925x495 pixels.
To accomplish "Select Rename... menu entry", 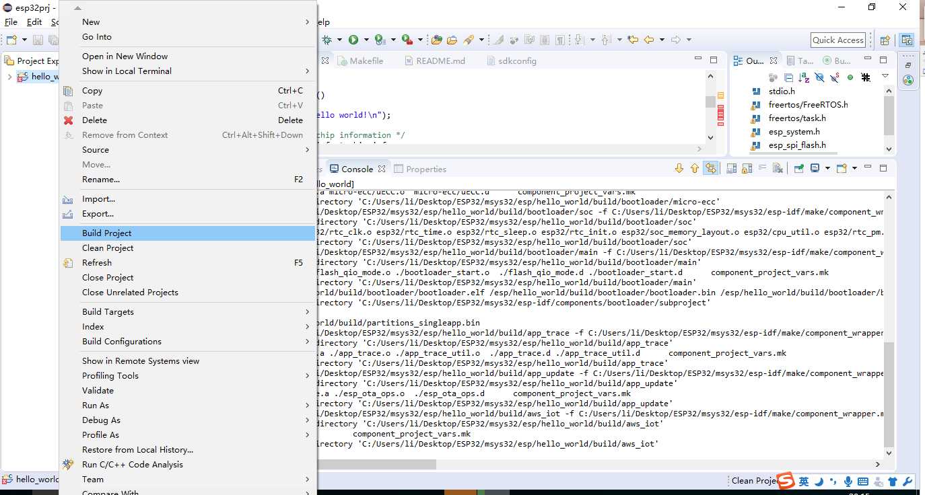I will tap(188, 179).
